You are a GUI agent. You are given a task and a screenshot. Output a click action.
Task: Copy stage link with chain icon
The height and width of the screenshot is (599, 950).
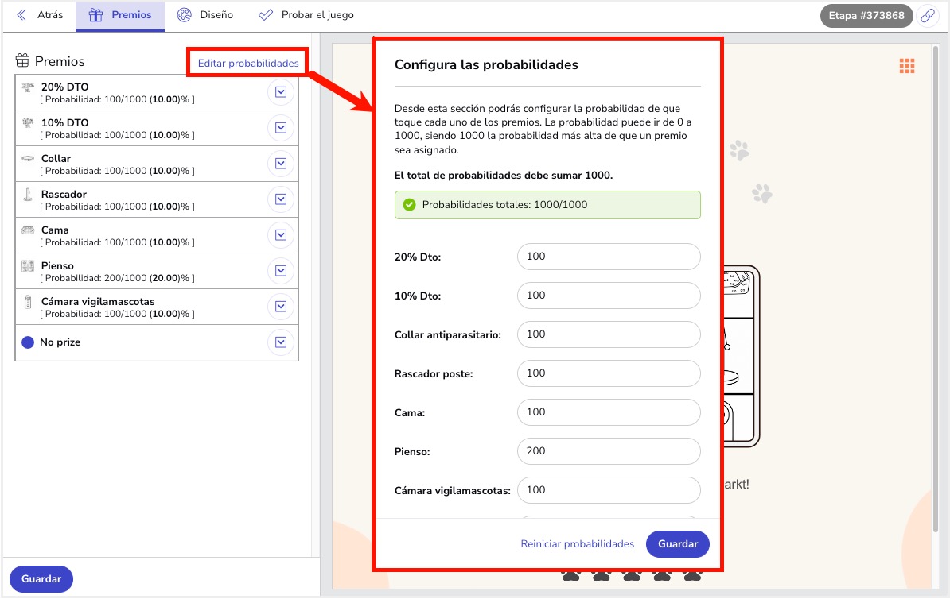(x=927, y=16)
